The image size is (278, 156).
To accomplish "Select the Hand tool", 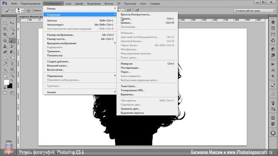I will [x=5, y=76].
